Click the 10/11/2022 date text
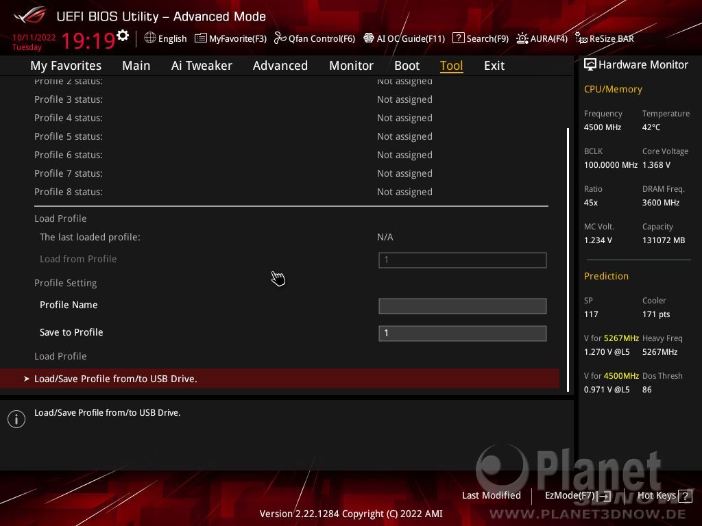702x526 pixels. coord(34,38)
